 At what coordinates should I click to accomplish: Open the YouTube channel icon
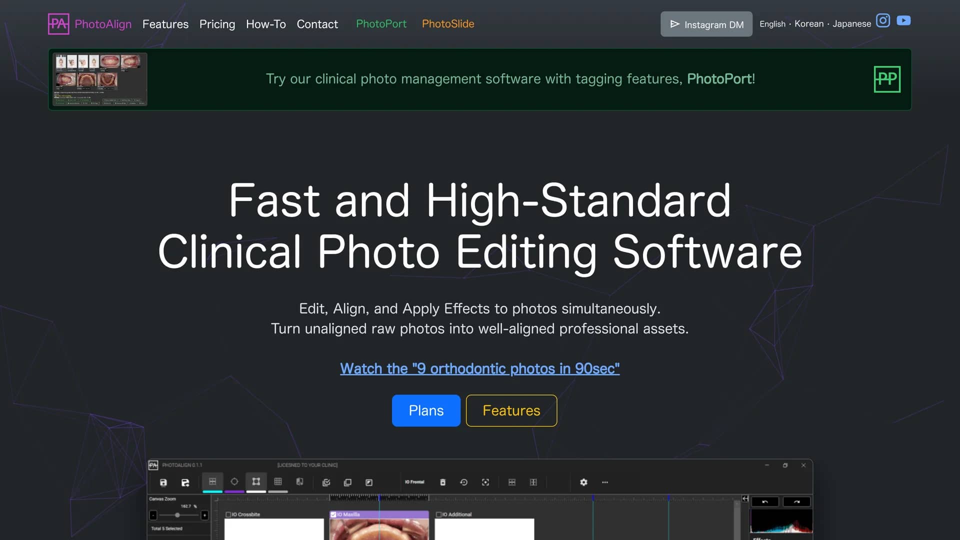point(903,20)
